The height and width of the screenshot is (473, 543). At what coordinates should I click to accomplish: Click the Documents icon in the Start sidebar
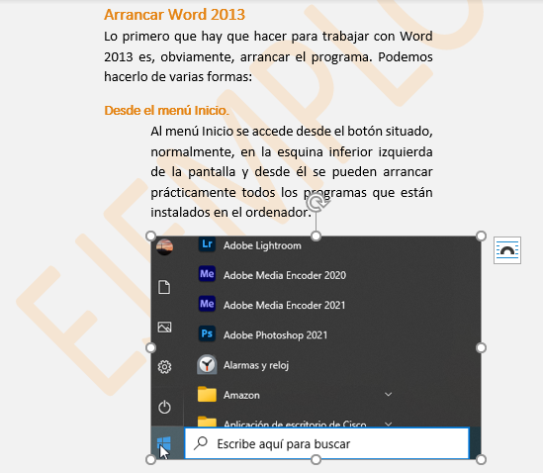pos(164,287)
